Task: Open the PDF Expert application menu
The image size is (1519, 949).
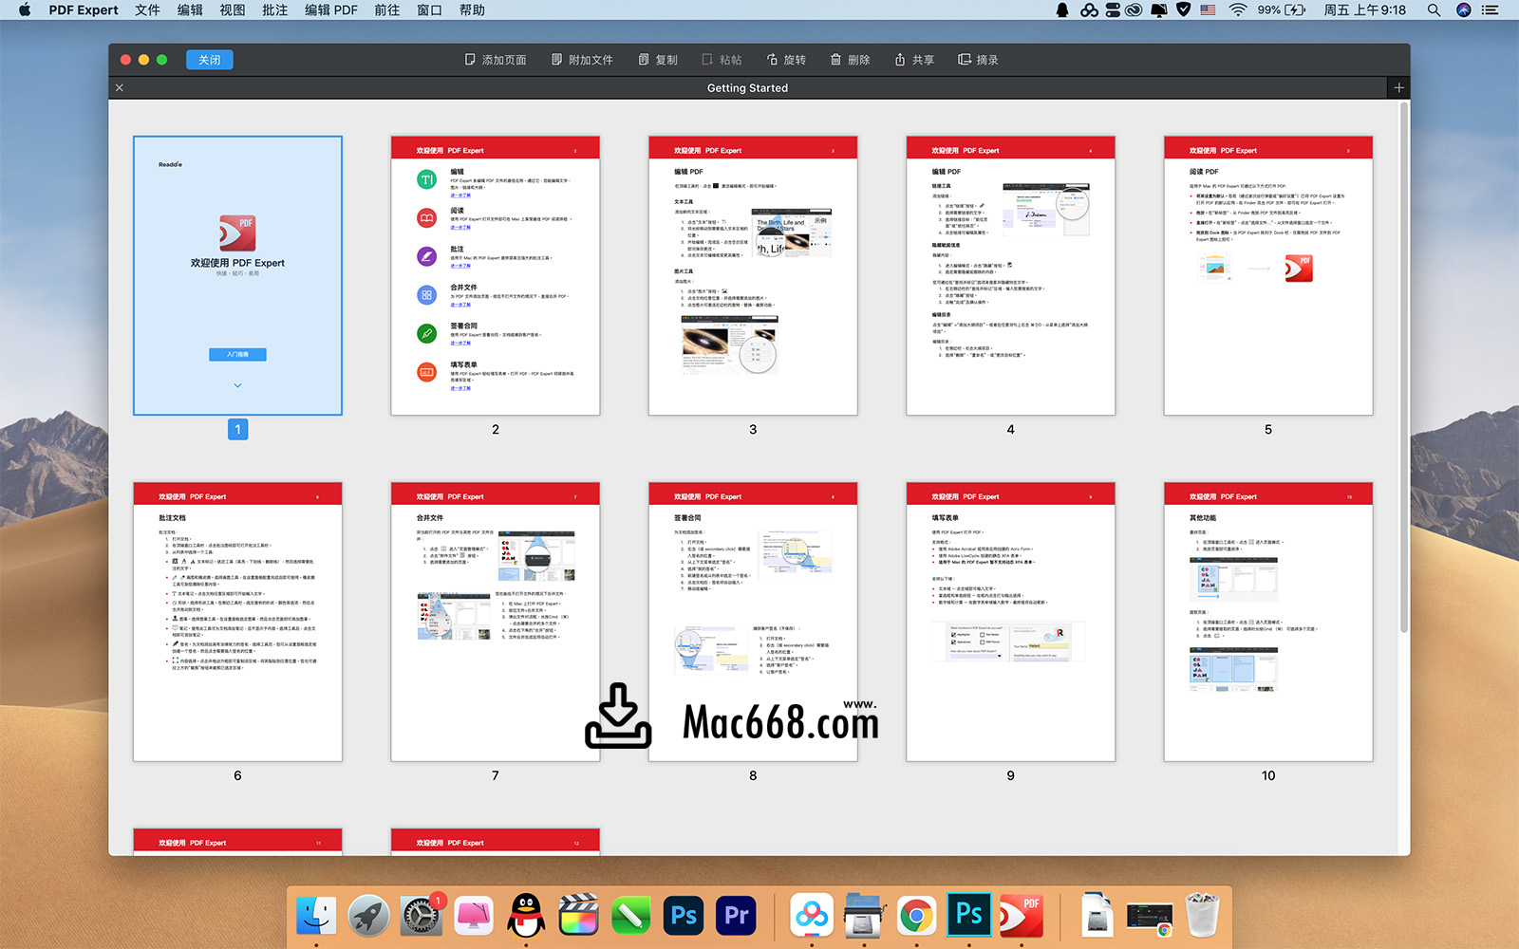Action: [84, 9]
